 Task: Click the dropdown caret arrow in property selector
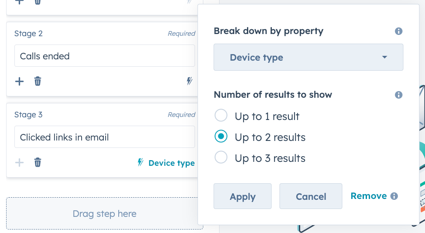tap(384, 57)
